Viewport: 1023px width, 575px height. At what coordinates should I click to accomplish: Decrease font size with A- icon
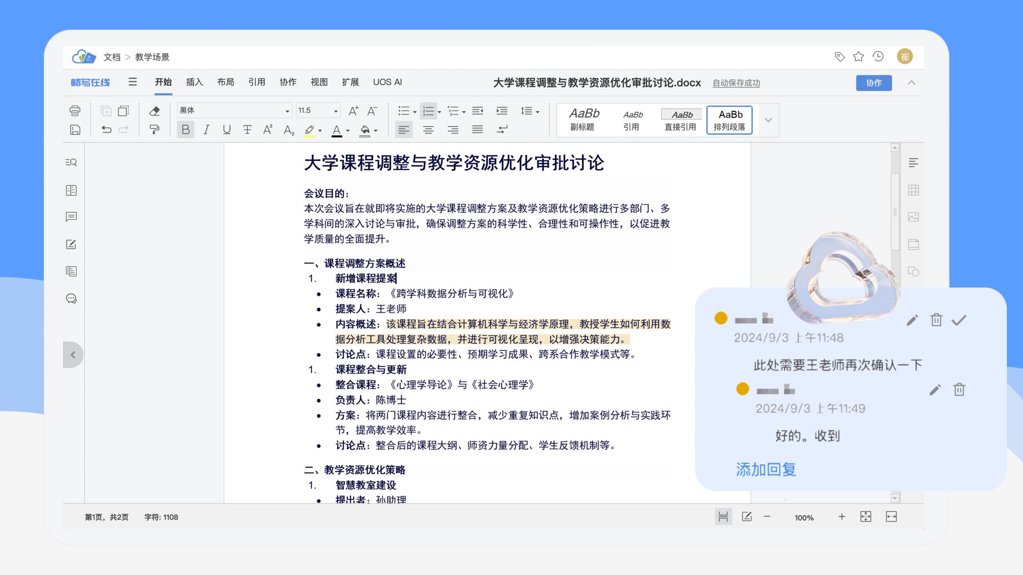coord(372,111)
